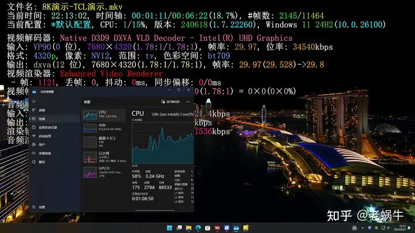The width and height of the screenshot is (415, 233).
Task: Select the Ethernet (以太网) performance item
Action: pyautogui.click(x=104, y=157)
